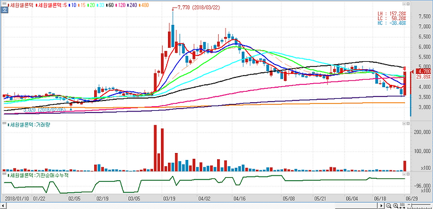Screen dimensions: 433x209
Task: Click the 04/16 date label
Action: pos(240,198)
